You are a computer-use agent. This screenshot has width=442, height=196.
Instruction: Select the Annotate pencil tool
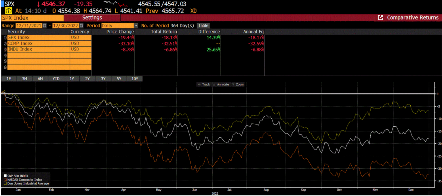(221, 84)
